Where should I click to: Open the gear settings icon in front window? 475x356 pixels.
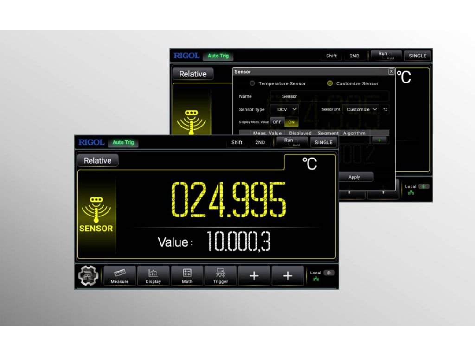(x=88, y=275)
